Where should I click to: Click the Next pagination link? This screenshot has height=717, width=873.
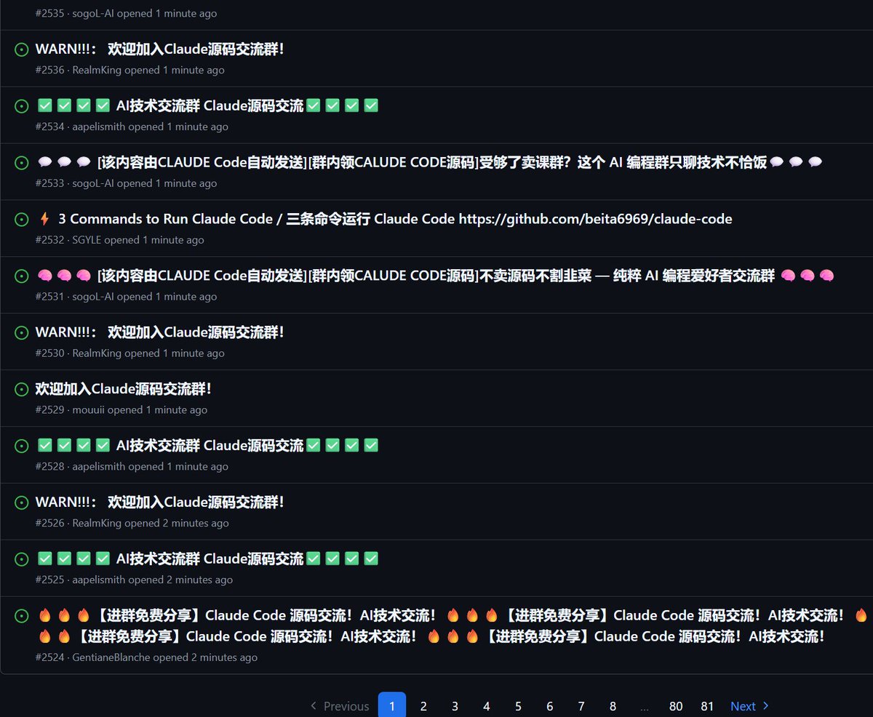(750, 706)
